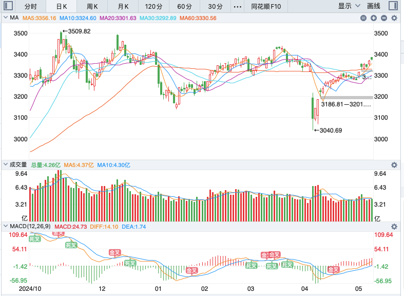Click the MA20:3301.63 label
Image resolution: width=404 pixels, height=296 pixels.
[x=118, y=18]
